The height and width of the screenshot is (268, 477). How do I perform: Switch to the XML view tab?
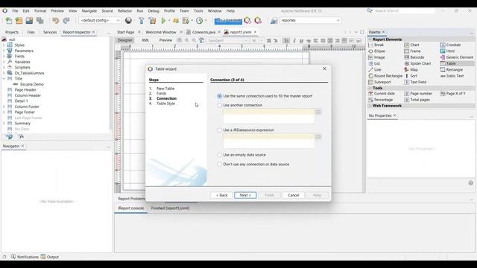(x=145, y=40)
